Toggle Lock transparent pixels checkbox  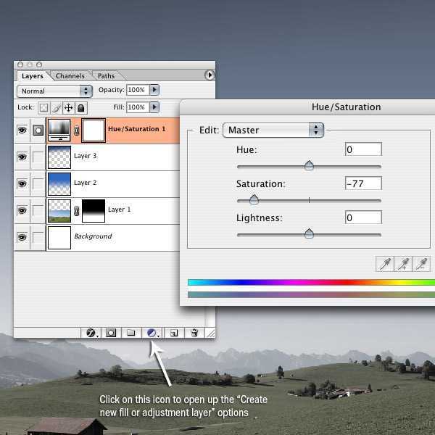43,107
